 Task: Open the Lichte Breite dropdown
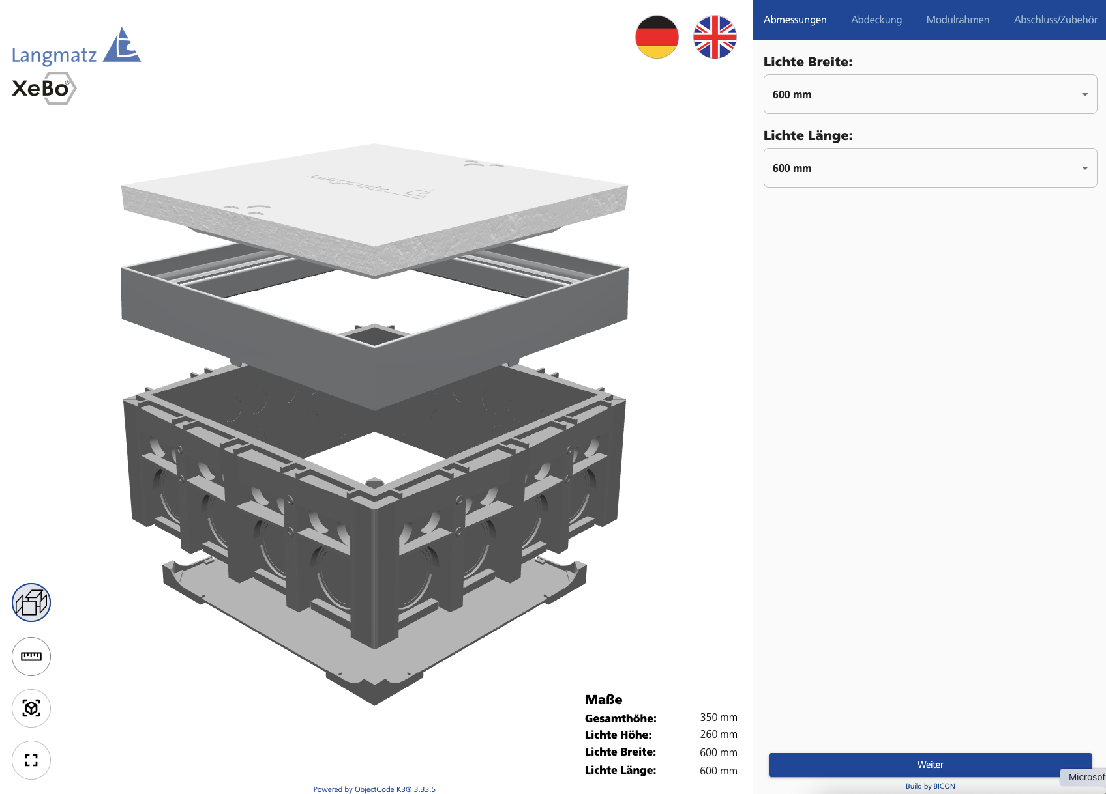pyautogui.click(x=930, y=94)
